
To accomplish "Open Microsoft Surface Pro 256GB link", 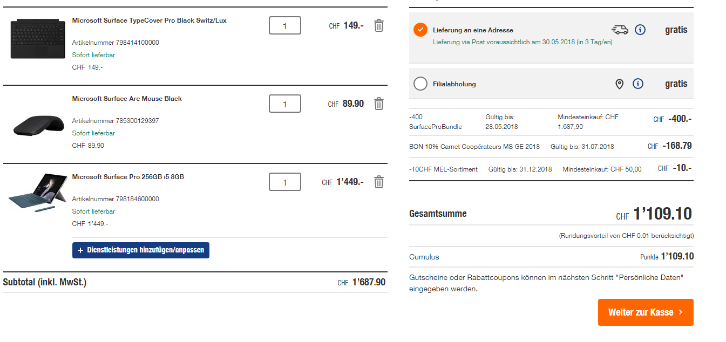I will [x=128, y=177].
